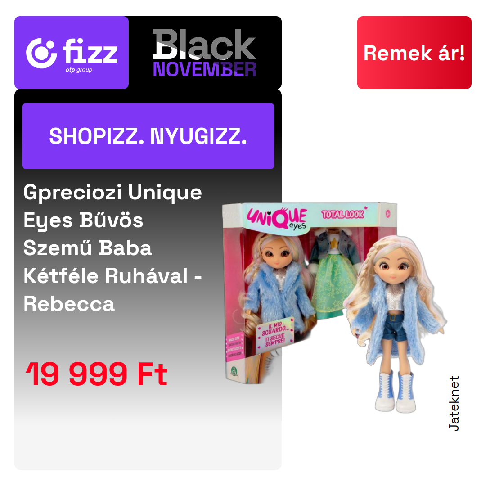Image resolution: width=486 pixels, height=486 pixels.
Task: Click the doll's white lace-up boots
Action: [396, 392]
